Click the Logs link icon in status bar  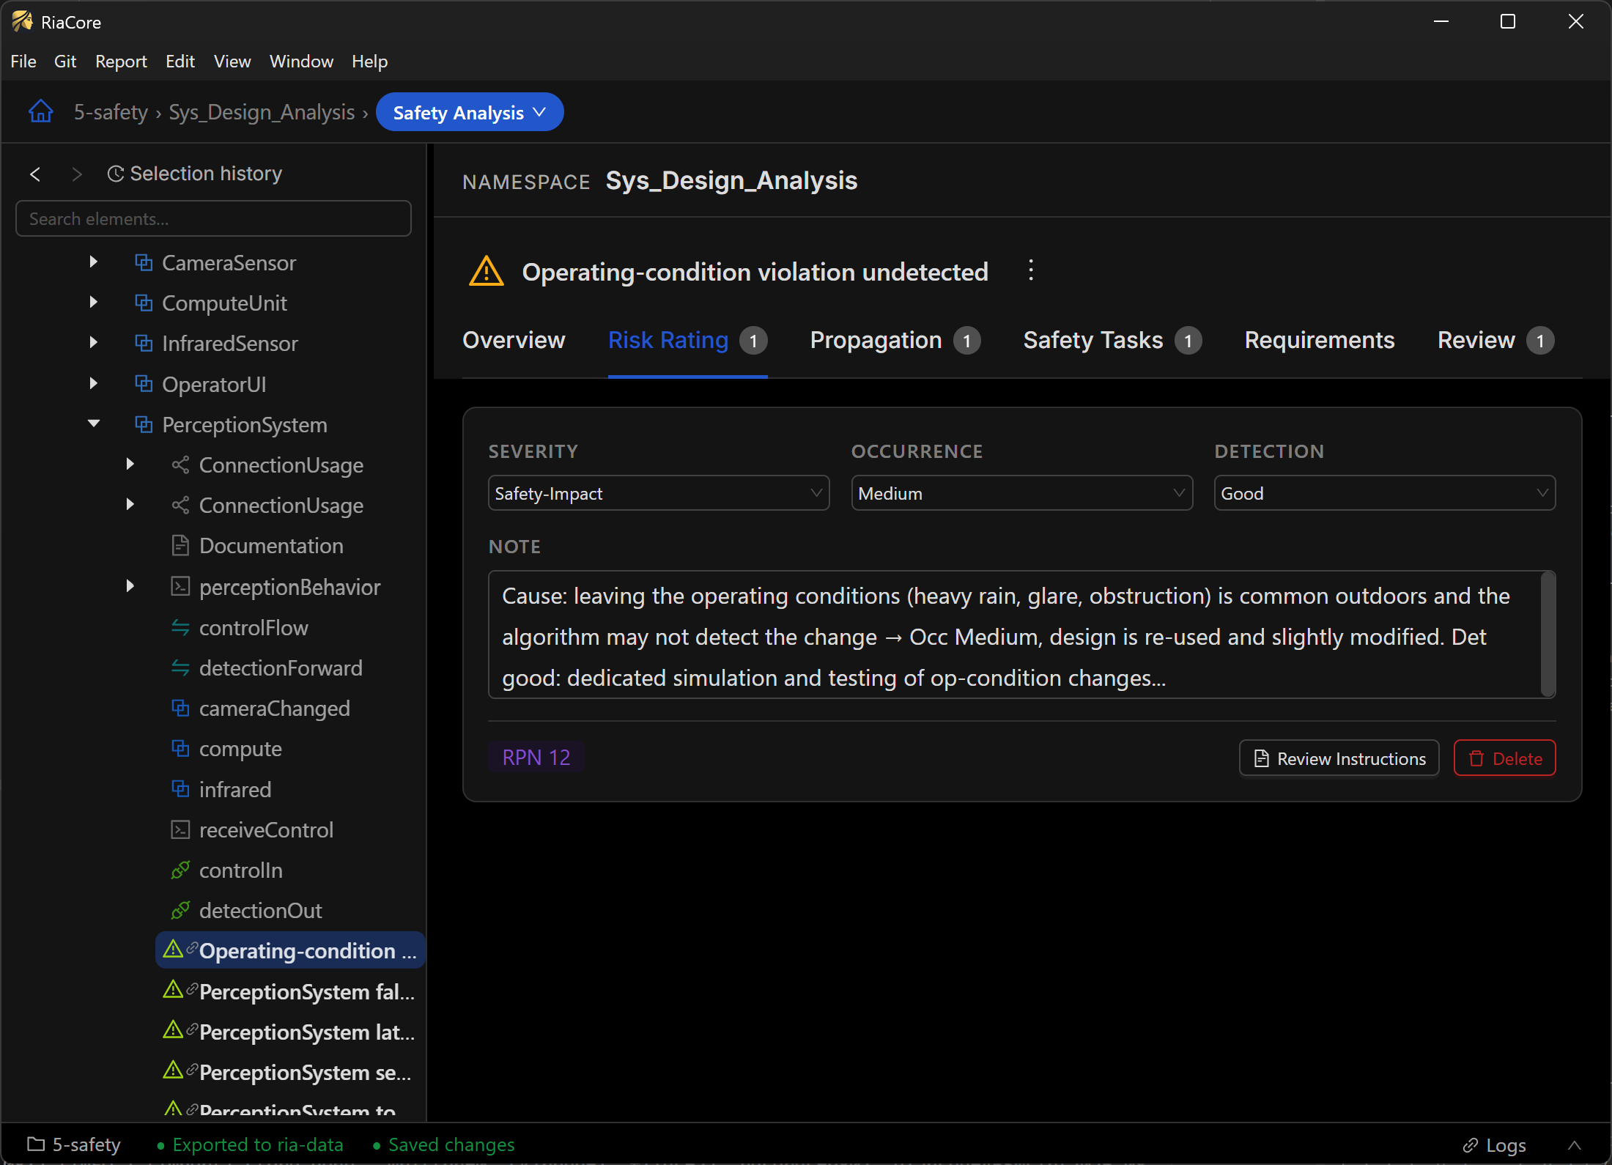tap(1471, 1145)
